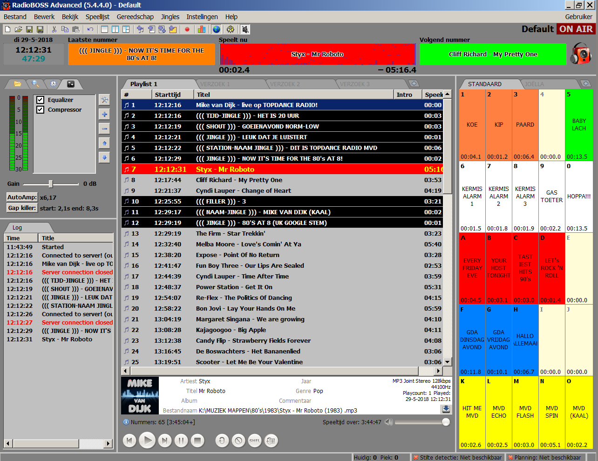The image size is (598, 461).
Task: Open the Bestand menu
Action: coord(15,17)
